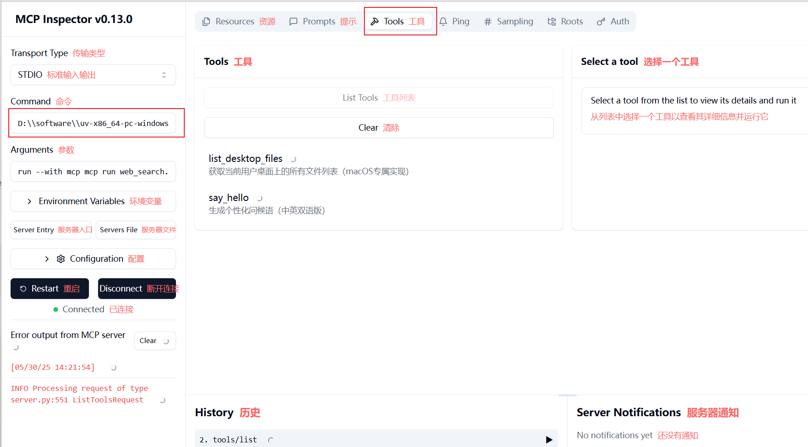Screen dimensions: 808x447
Task: Click the Auth key icon
Action: coord(601,22)
